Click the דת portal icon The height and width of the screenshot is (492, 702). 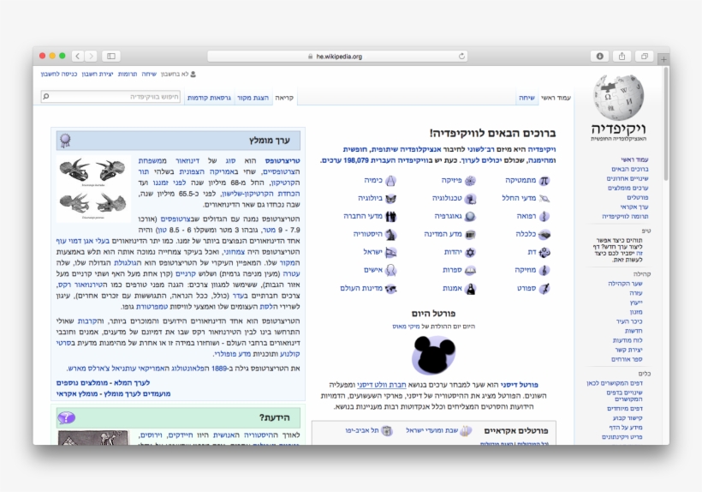point(544,252)
